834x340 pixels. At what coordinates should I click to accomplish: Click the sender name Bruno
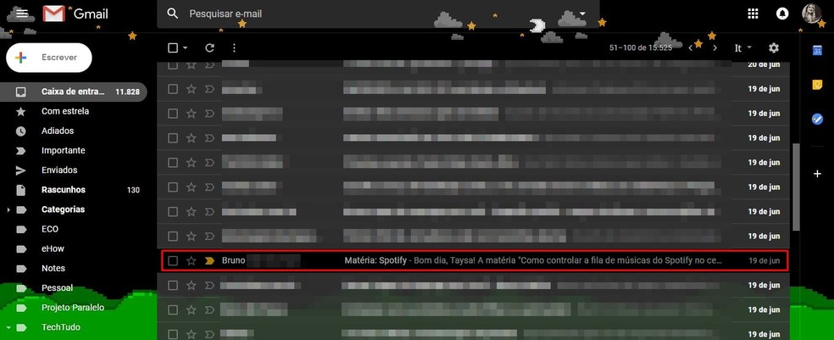pyautogui.click(x=233, y=260)
